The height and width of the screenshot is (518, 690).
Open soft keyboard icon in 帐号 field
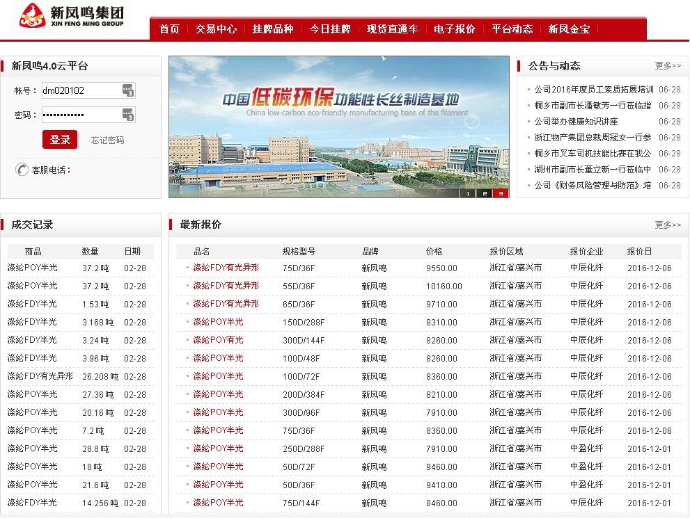pyautogui.click(x=127, y=90)
